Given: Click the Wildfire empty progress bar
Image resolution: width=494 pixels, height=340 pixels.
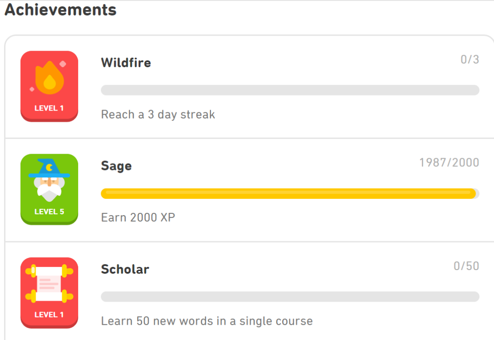Looking at the screenshot, I should (x=290, y=90).
